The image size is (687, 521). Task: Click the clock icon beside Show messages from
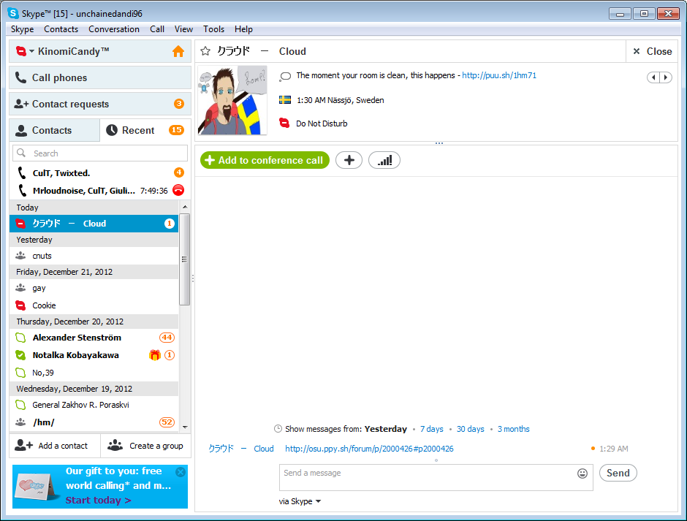tap(278, 429)
